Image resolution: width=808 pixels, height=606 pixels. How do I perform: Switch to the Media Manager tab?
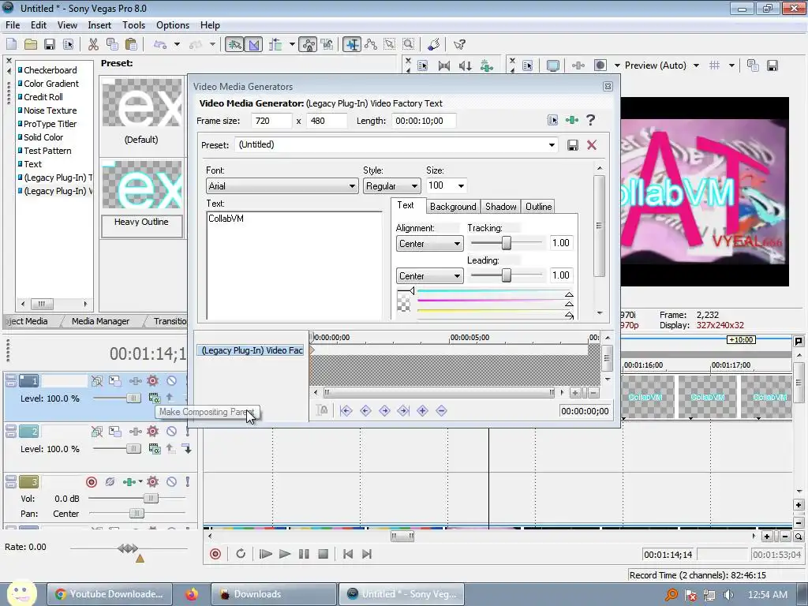coord(100,321)
